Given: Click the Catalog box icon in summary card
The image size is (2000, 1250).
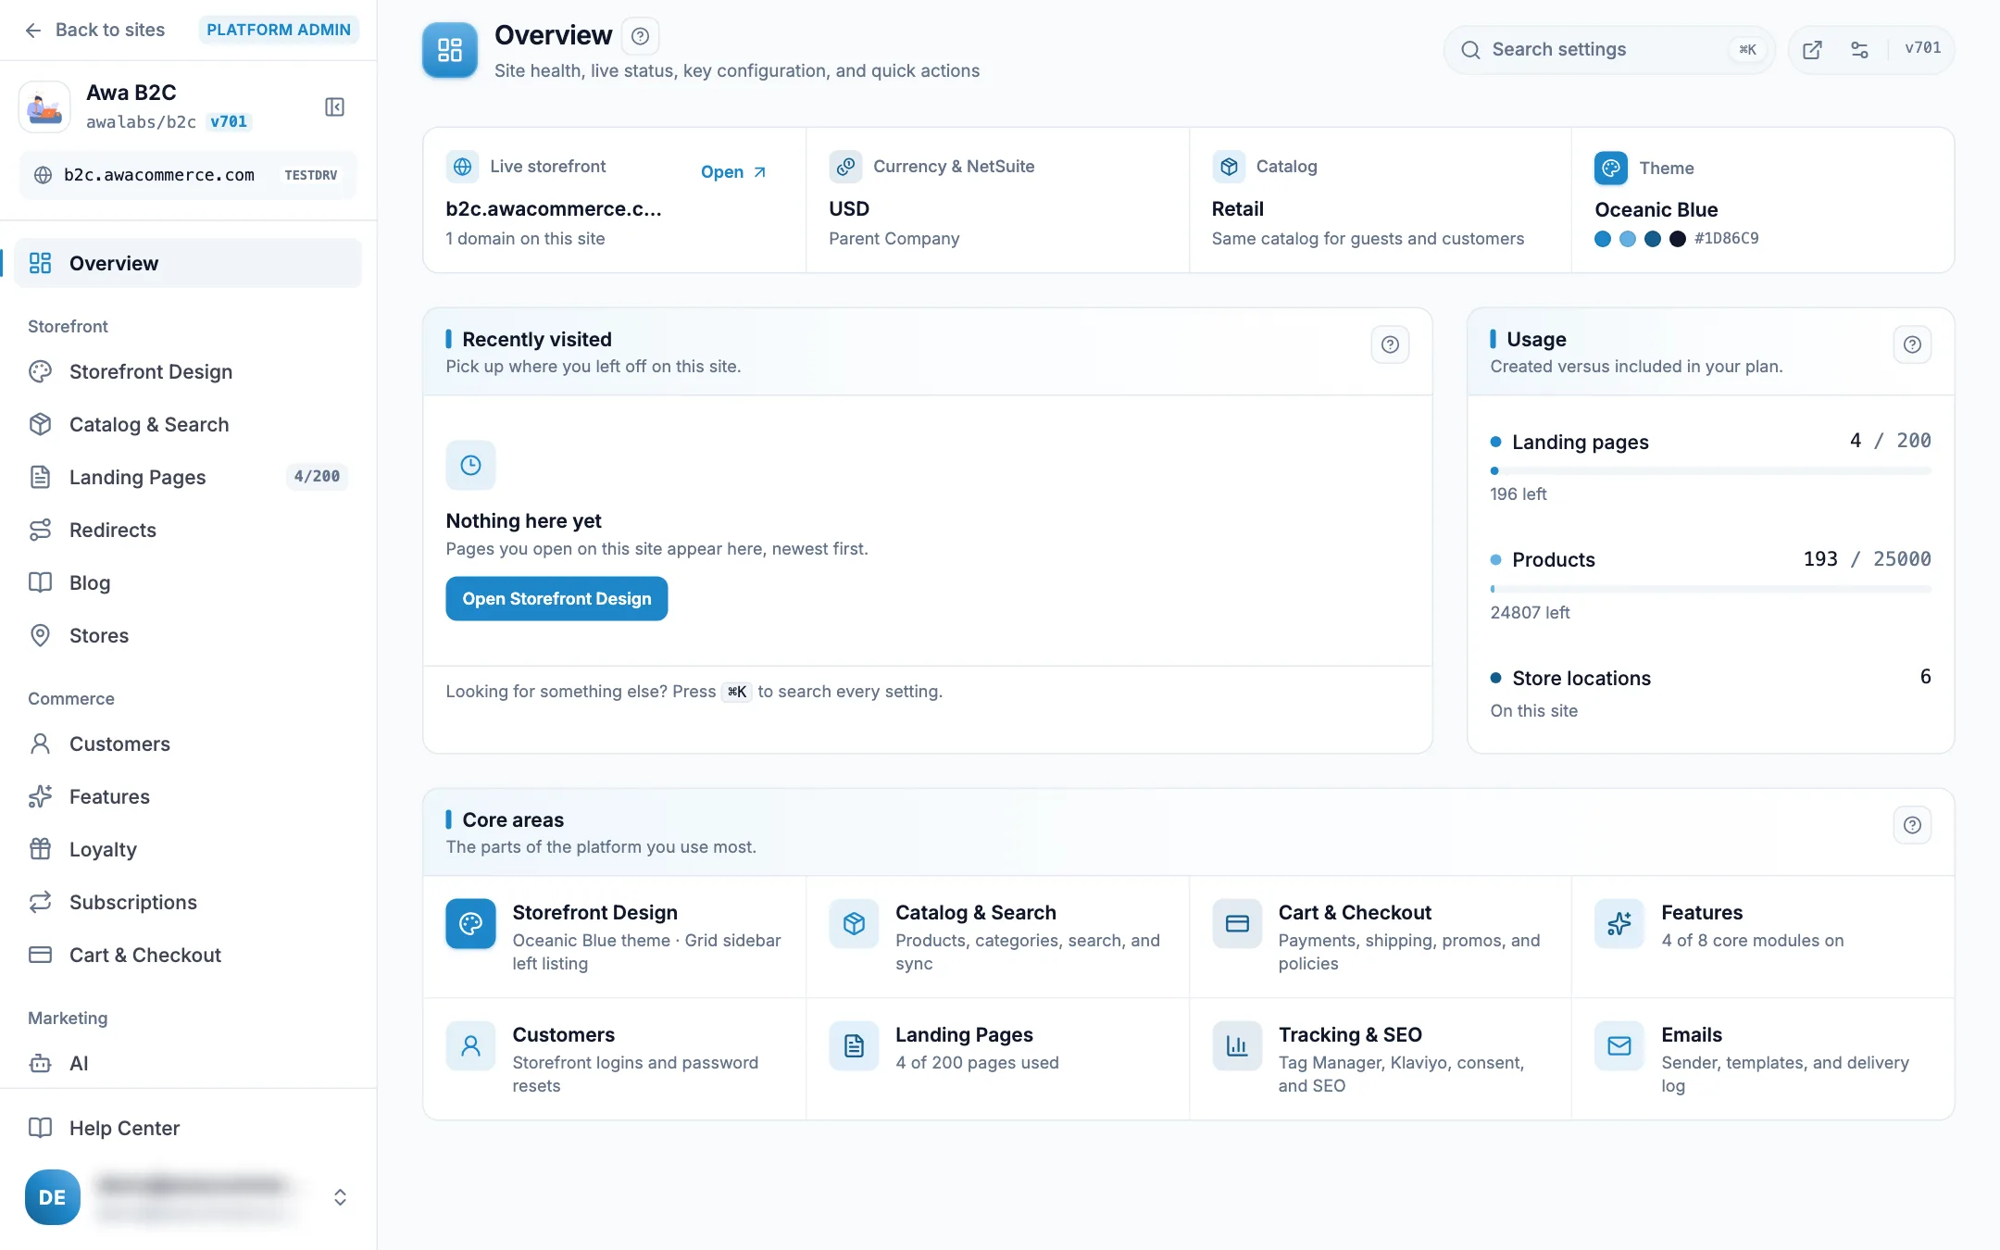Looking at the screenshot, I should tap(1229, 167).
